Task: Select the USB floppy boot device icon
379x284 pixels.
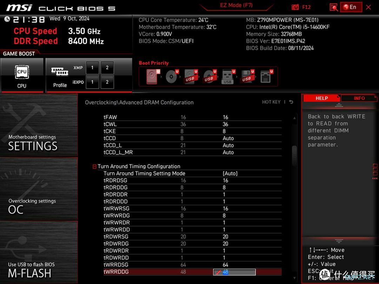Action: point(247,76)
